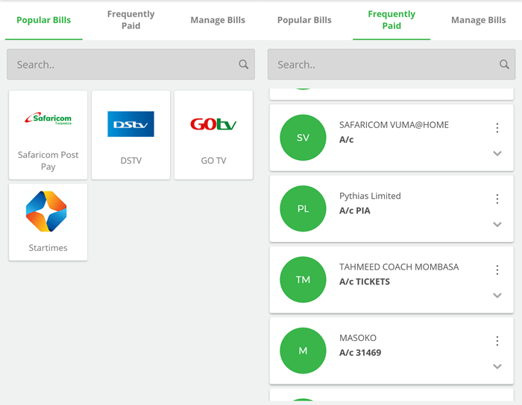Open the Startimes biller tile
The image size is (522, 405).
pyautogui.click(x=48, y=222)
